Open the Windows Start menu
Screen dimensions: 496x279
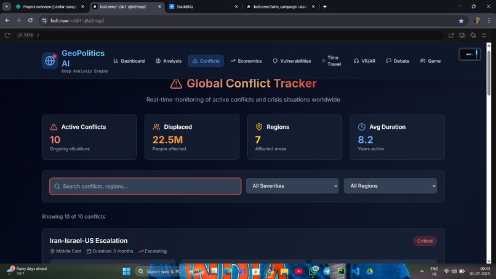coord(127,272)
